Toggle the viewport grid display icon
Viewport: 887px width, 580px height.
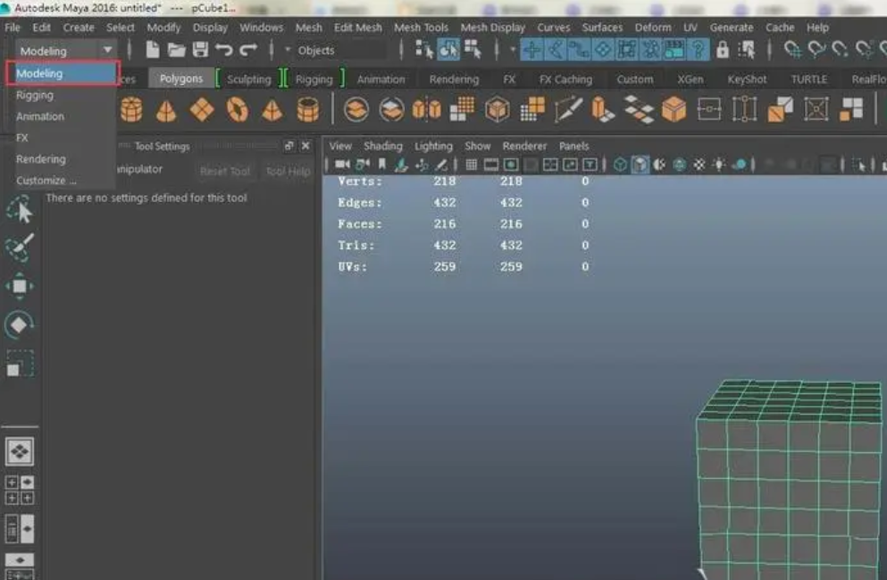pyautogui.click(x=471, y=164)
